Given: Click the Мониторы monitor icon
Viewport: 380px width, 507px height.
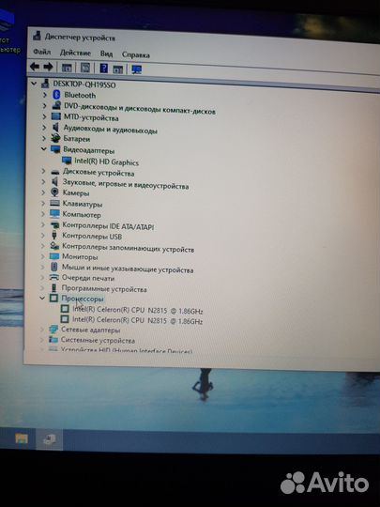Looking at the screenshot, I should pos(54,256).
